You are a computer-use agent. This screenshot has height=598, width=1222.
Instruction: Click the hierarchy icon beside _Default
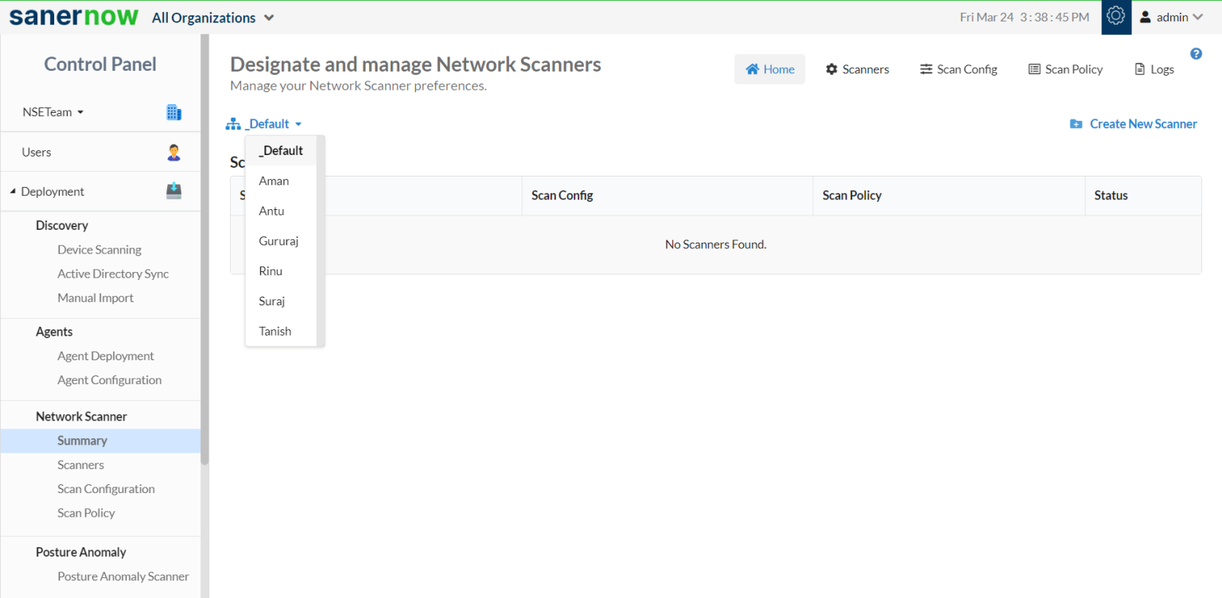tap(232, 123)
